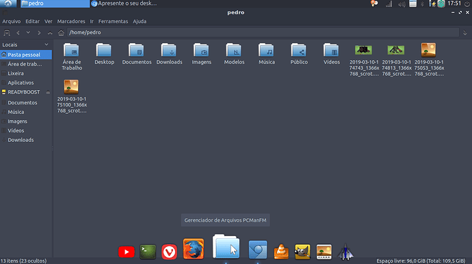Select screenshot file 2019-03-10-174743

pyautogui.click(x=364, y=59)
